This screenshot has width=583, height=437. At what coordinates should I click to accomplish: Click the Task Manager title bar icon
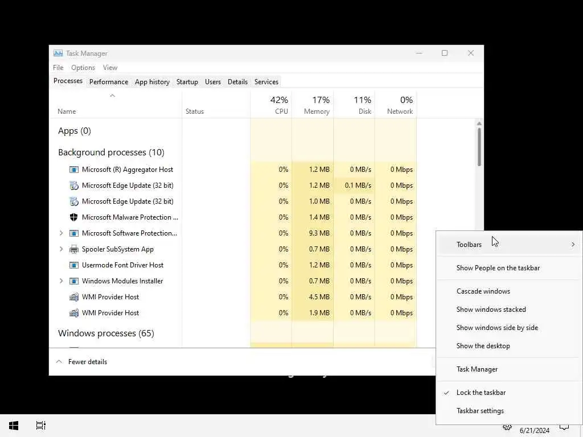58,53
